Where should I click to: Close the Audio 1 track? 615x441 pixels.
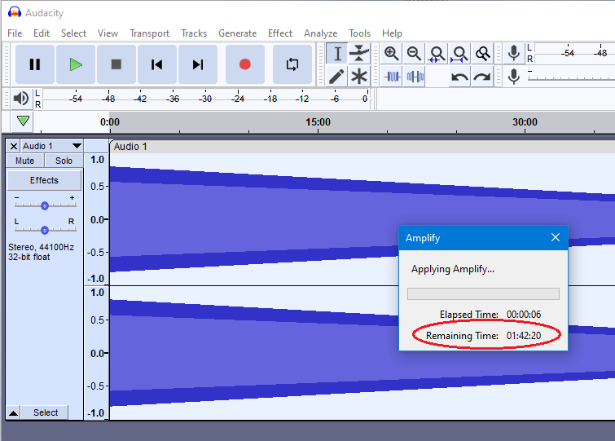click(x=13, y=147)
